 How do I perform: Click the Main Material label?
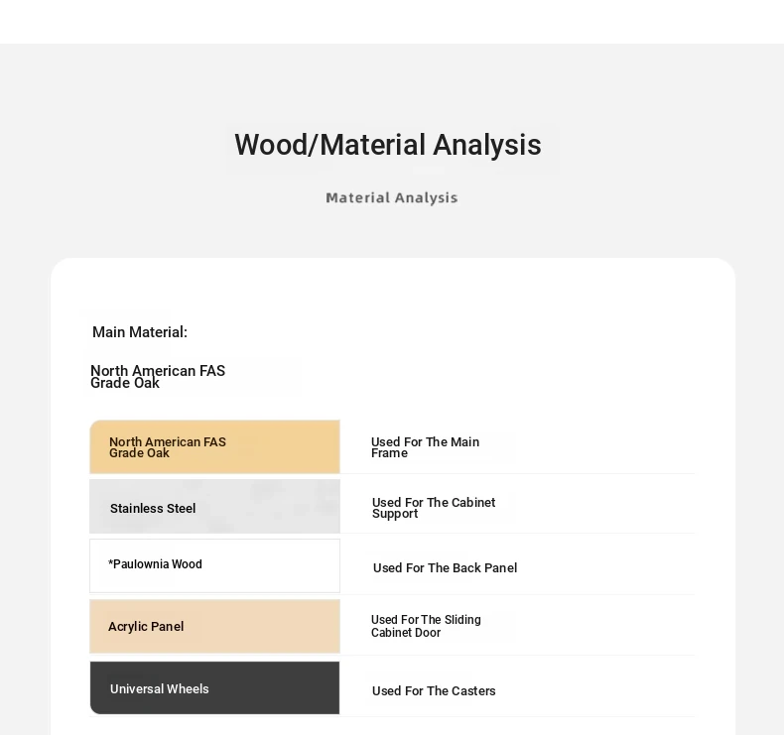click(x=140, y=332)
